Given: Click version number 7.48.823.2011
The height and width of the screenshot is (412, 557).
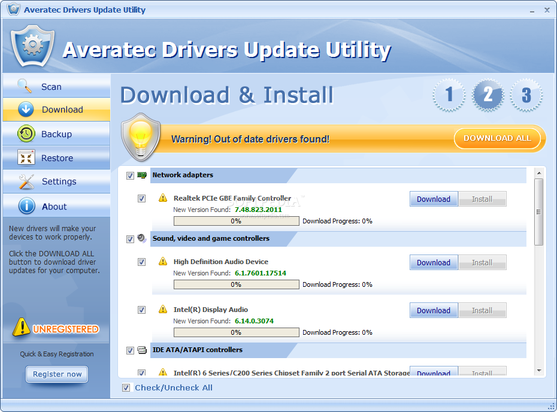Looking at the screenshot, I should coord(258,210).
